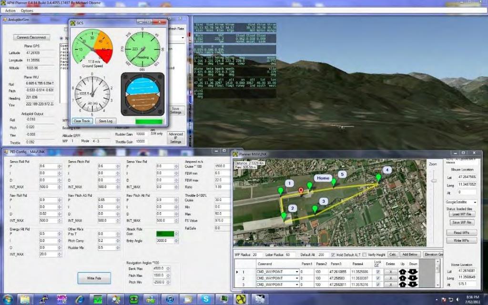Toggle Lock GE checkbox for waypoint row 1
Viewport: 488px width, 305px height.
(x=378, y=272)
